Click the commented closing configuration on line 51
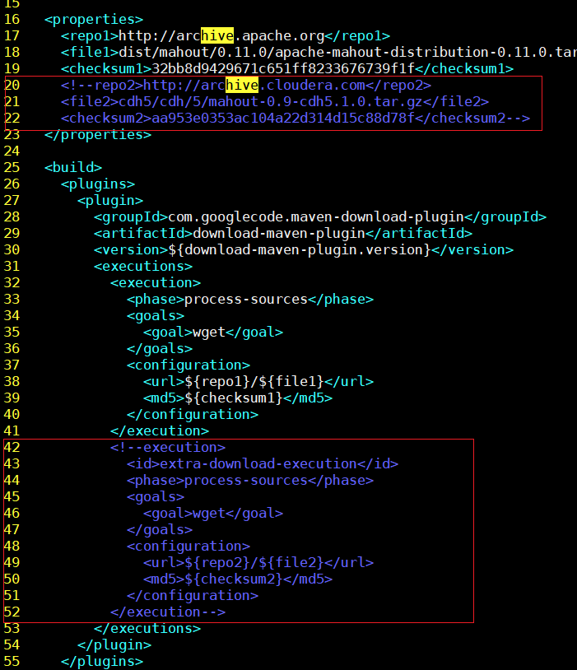 coord(193,596)
